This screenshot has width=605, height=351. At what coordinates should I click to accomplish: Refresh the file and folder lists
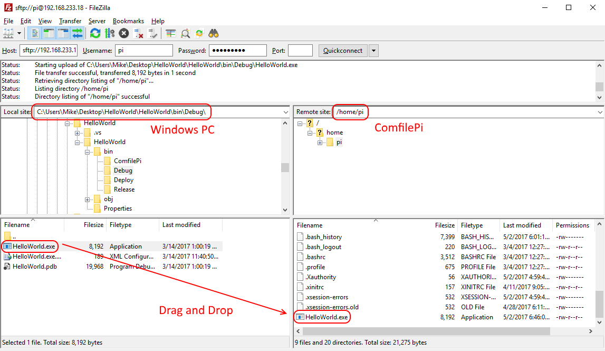pyautogui.click(x=95, y=33)
